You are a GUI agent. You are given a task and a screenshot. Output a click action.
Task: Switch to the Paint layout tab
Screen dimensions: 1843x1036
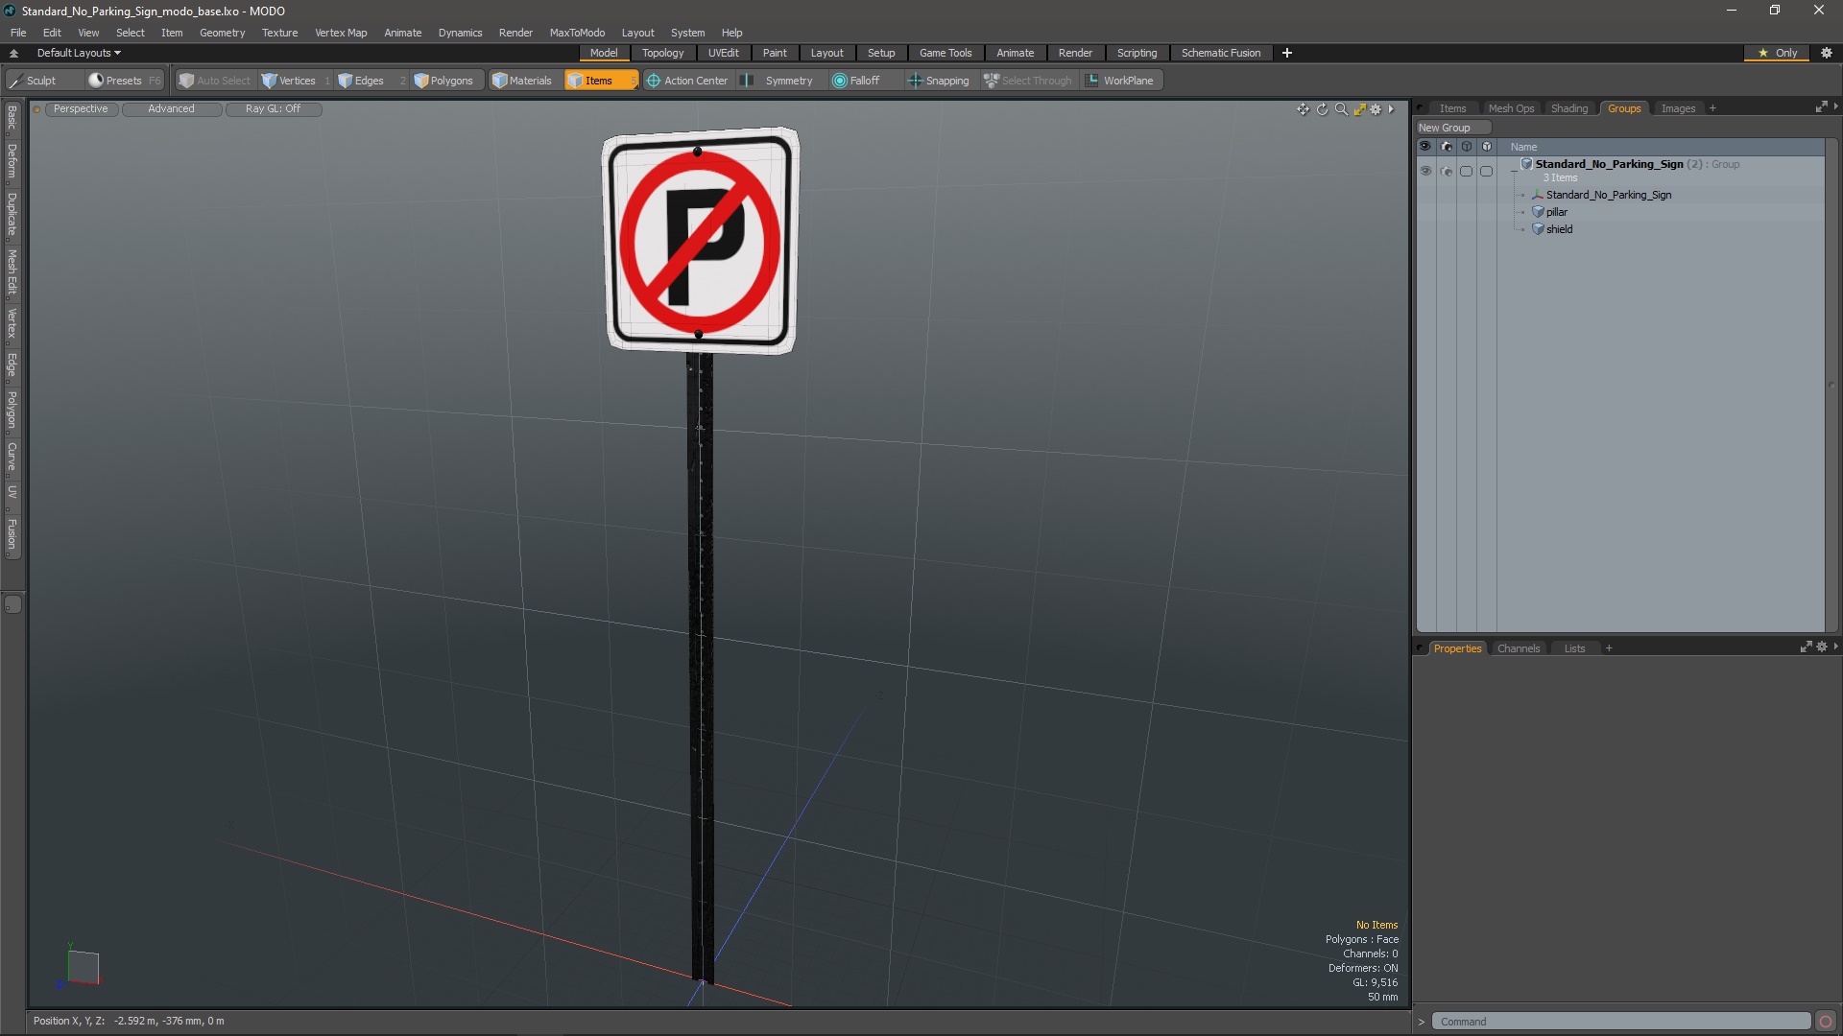(x=775, y=53)
